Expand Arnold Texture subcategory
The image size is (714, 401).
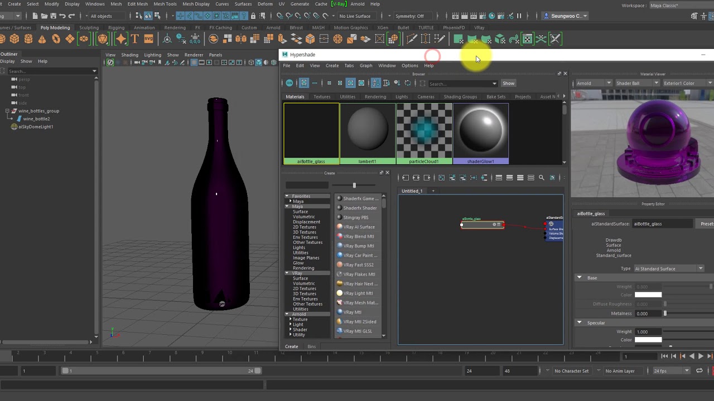[290, 319]
